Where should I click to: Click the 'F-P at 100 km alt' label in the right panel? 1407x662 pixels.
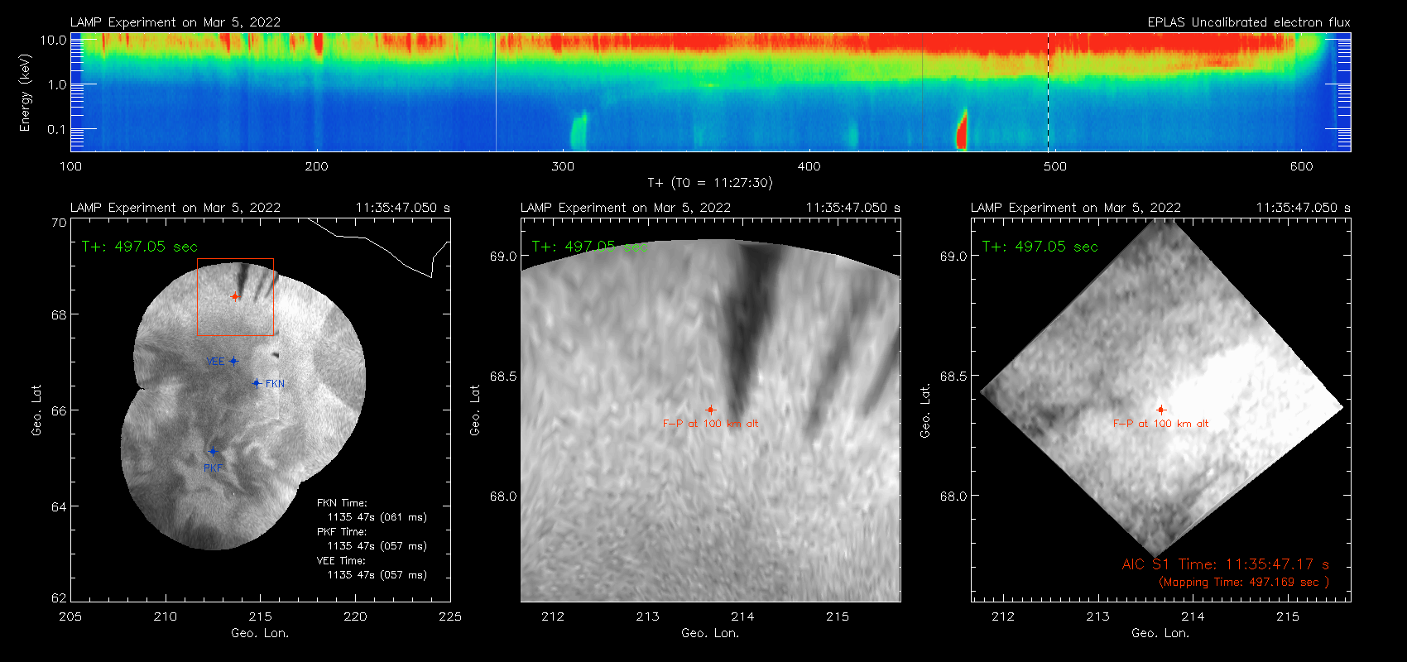coord(1160,424)
